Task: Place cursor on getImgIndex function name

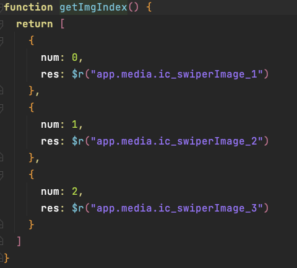Action: (93, 7)
